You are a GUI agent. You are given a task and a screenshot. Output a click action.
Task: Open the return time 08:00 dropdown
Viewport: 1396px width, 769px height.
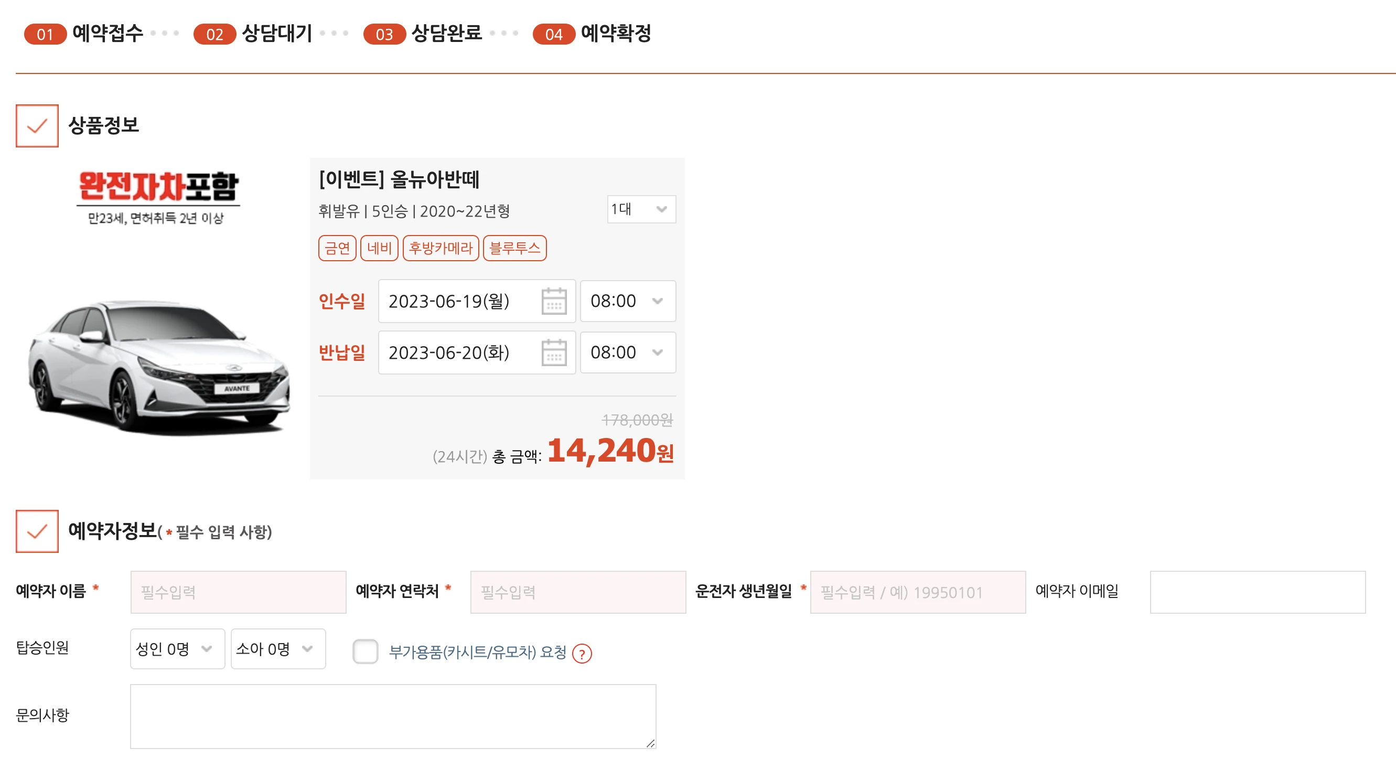tap(627, 353)
